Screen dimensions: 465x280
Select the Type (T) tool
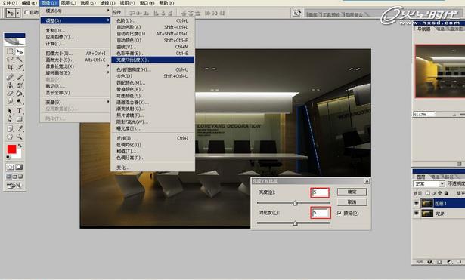pyautogui.click(x=20, y=111)
